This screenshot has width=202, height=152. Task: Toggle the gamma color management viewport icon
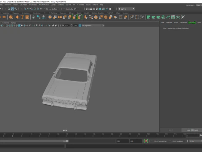[x=80, y=25]
